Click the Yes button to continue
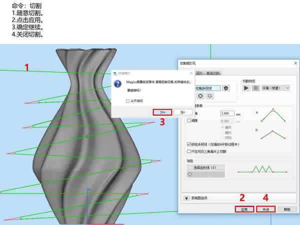Screen dimensions: 300x225 click(x=162, y=112)
